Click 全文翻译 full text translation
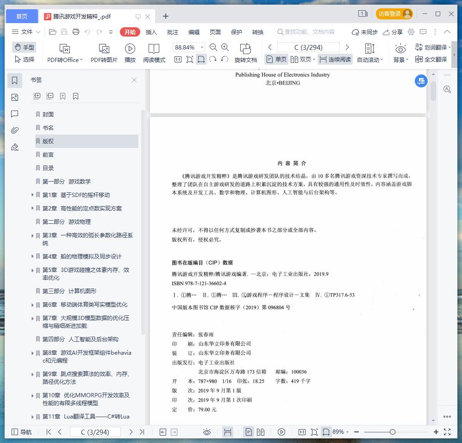 (x=431, y=60)
